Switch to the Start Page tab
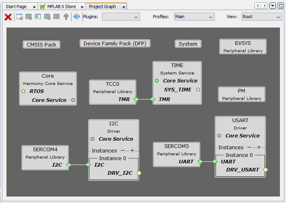 tap(16, 6)
